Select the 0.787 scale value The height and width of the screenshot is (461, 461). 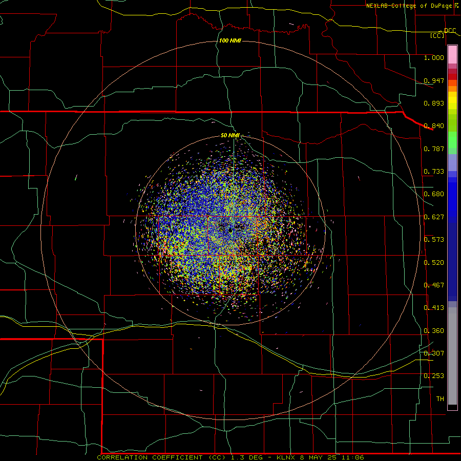[434, 149]
